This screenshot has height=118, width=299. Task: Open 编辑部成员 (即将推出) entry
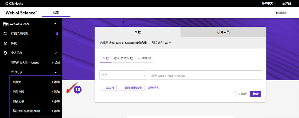click(x=26, y=111)
